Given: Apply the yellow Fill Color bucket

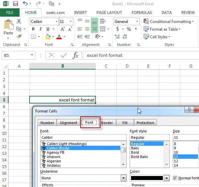Looking at the screenshot, I should coord(48,37).
